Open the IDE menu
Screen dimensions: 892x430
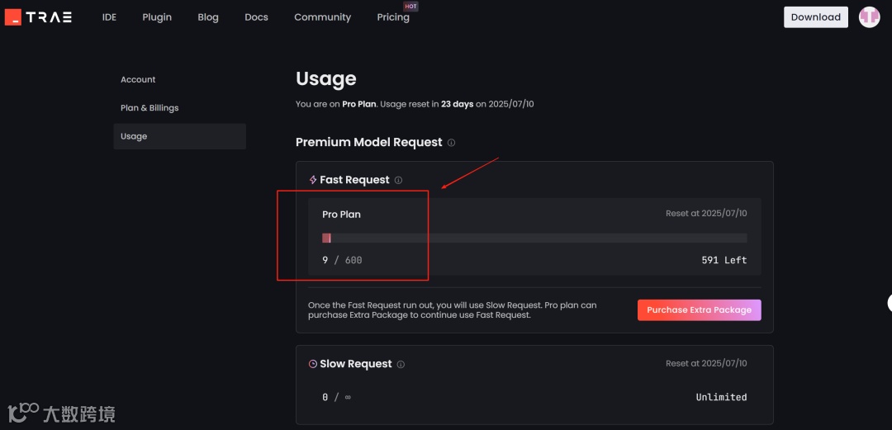pos(109,17)
